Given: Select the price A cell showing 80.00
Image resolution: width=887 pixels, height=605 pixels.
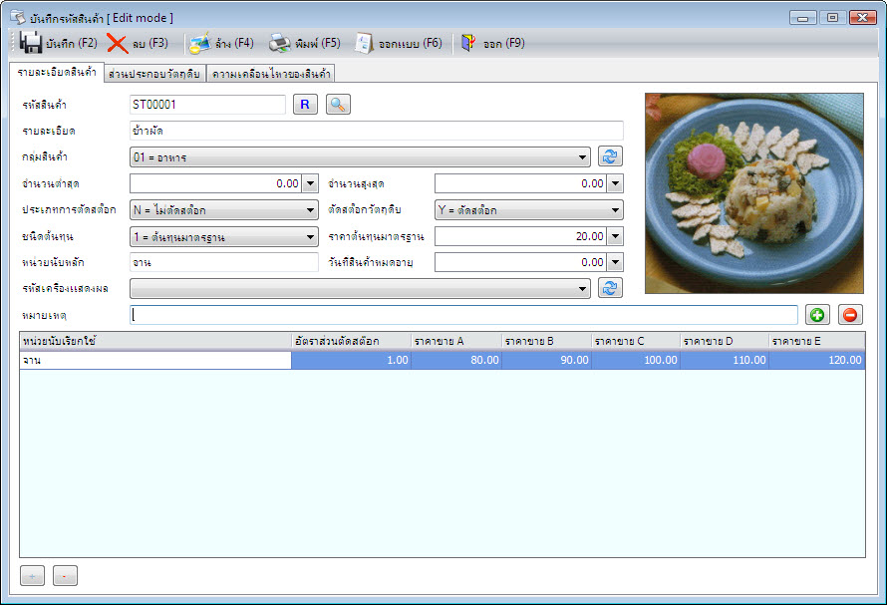Looking at the screenshot, I should pyautogui.click(x=455, y=360).
